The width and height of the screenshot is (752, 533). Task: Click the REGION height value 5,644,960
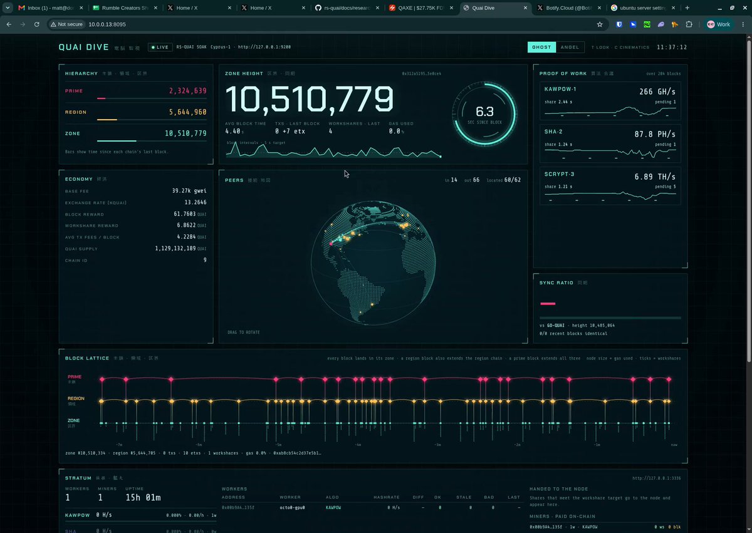tap(187, 113)
